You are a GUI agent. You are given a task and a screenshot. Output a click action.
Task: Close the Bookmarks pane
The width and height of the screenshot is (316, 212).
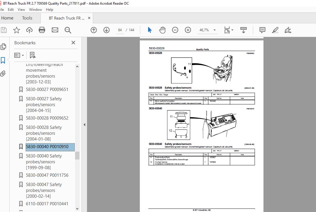pyautogui.click(x=73, y=43)
